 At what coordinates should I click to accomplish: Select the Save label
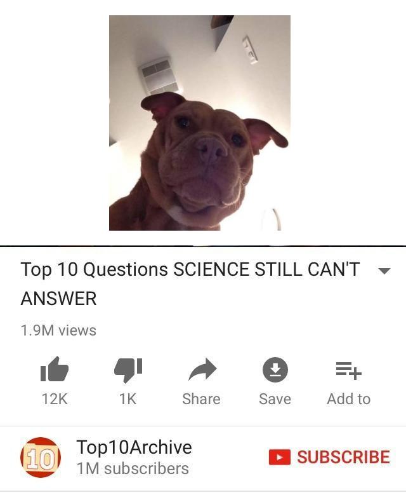tap(275, 398)
